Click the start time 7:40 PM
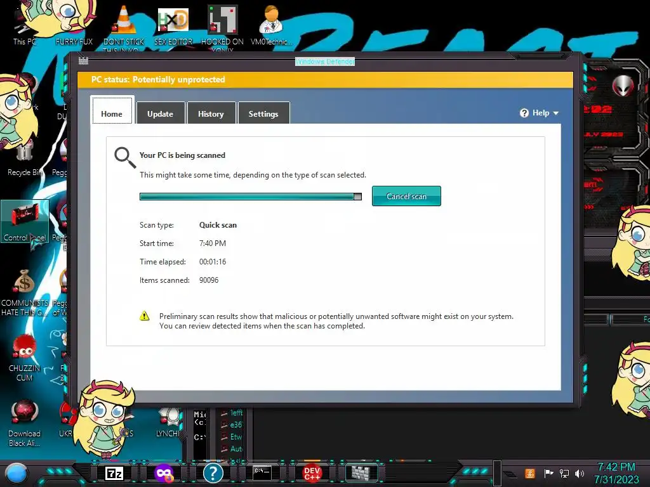This screenshot has width=650, height=487. coord(212,243)
